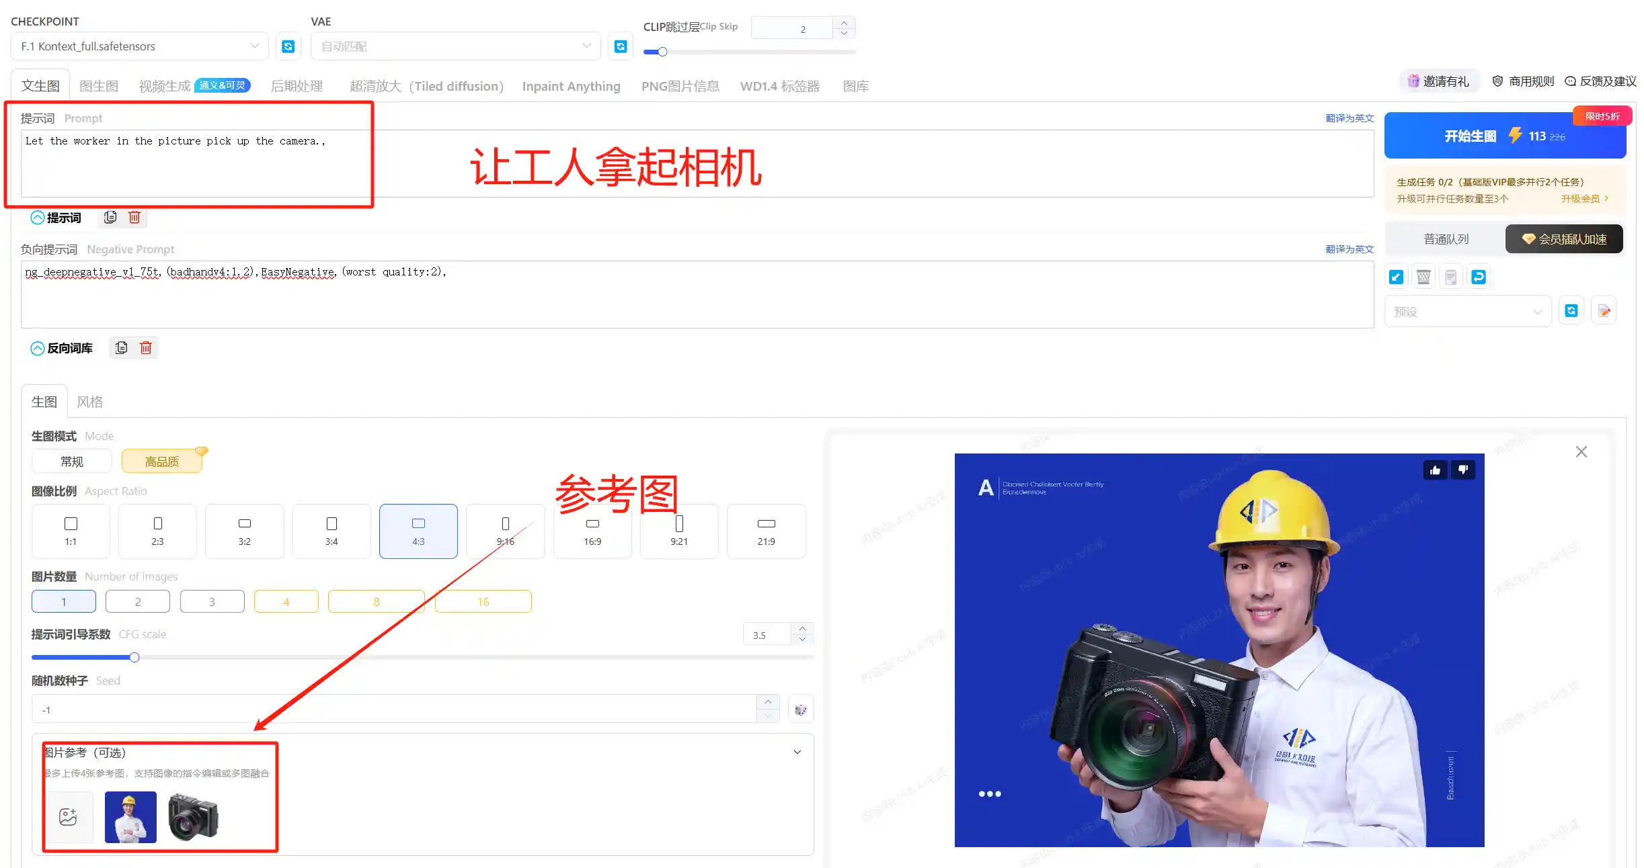Click the dice icon to randomize seed

tap(800, 709)
